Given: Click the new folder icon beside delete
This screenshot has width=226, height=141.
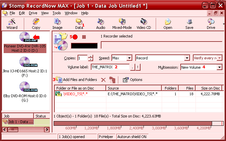Looking at the screenshot, I should (112, 80).
